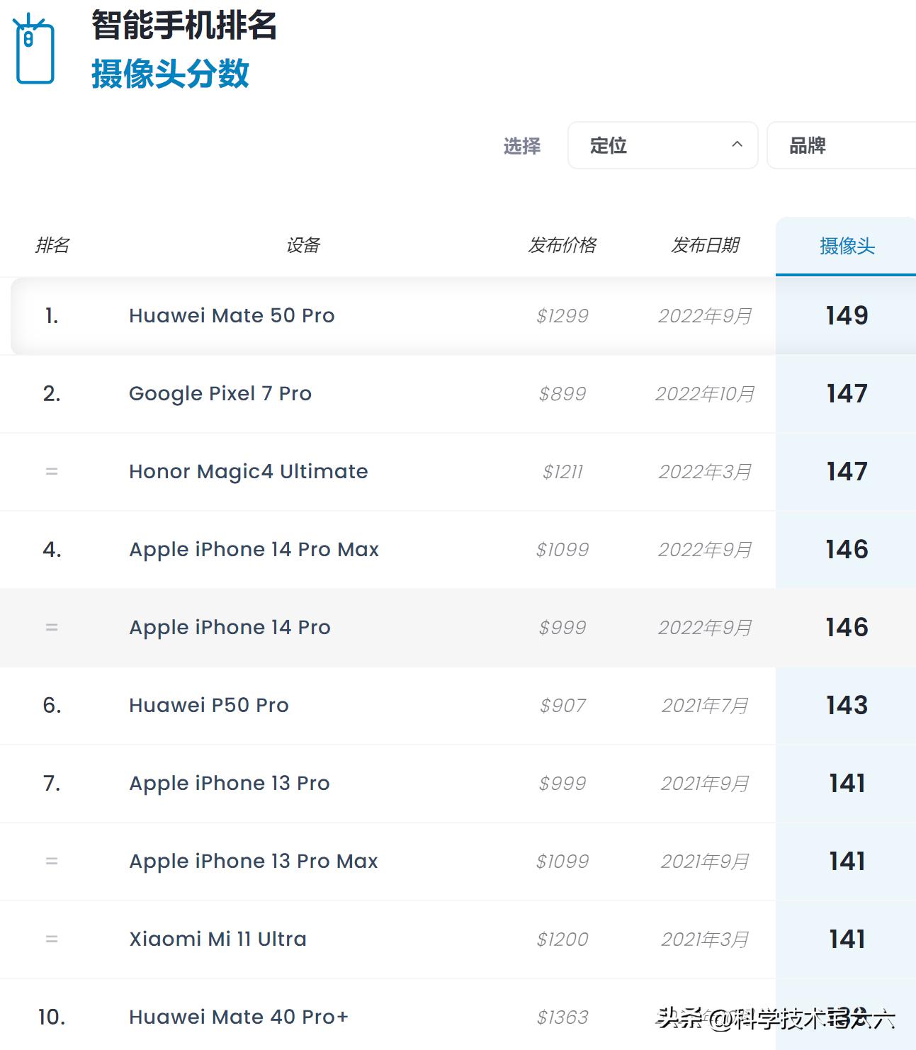Open the Xiaomi Mi 11 Ultra listing
The image size is (916, 1050).
tap(217, 939)
